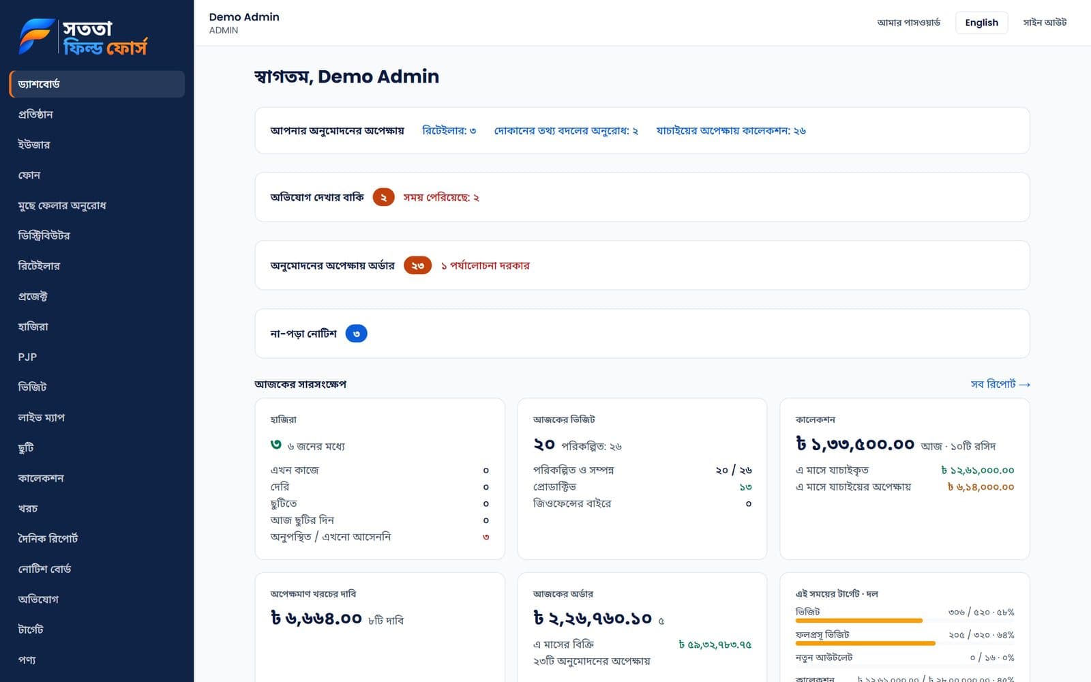Open হাজিরা in the sidebar
1091x682 pixels.
97,327
